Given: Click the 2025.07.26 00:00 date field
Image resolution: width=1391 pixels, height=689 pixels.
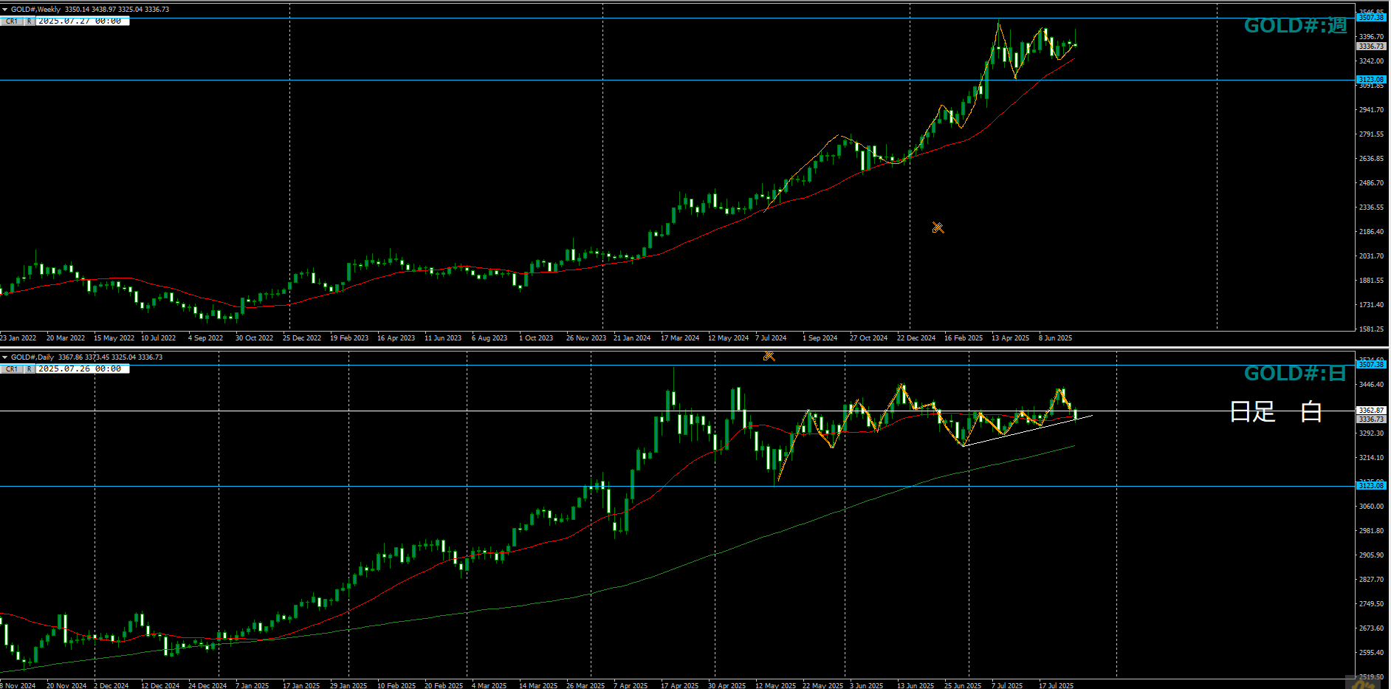Looking at the screenshot, I should pos(83,369).
